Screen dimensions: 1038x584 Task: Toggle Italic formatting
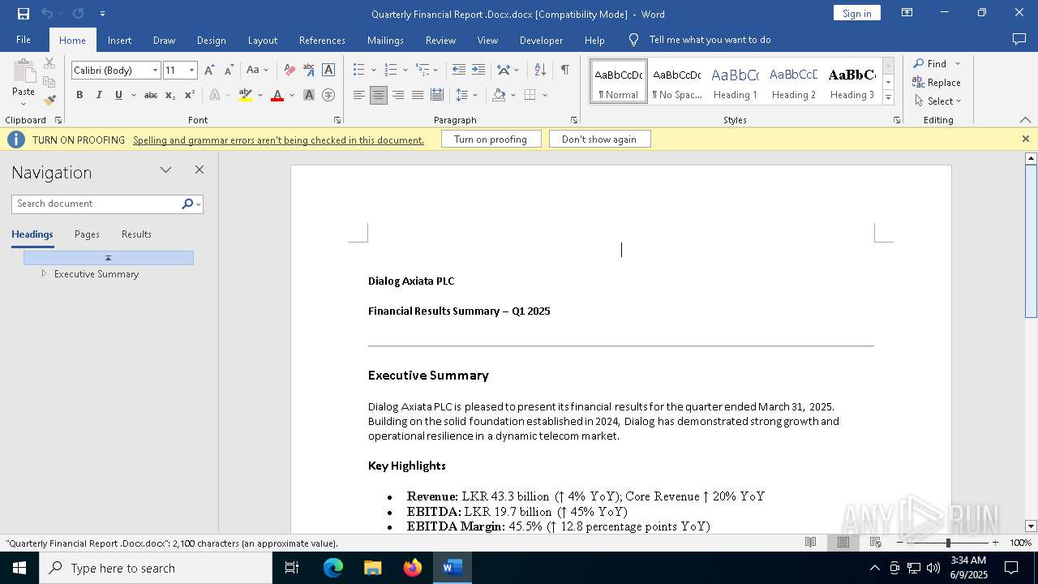99,95
